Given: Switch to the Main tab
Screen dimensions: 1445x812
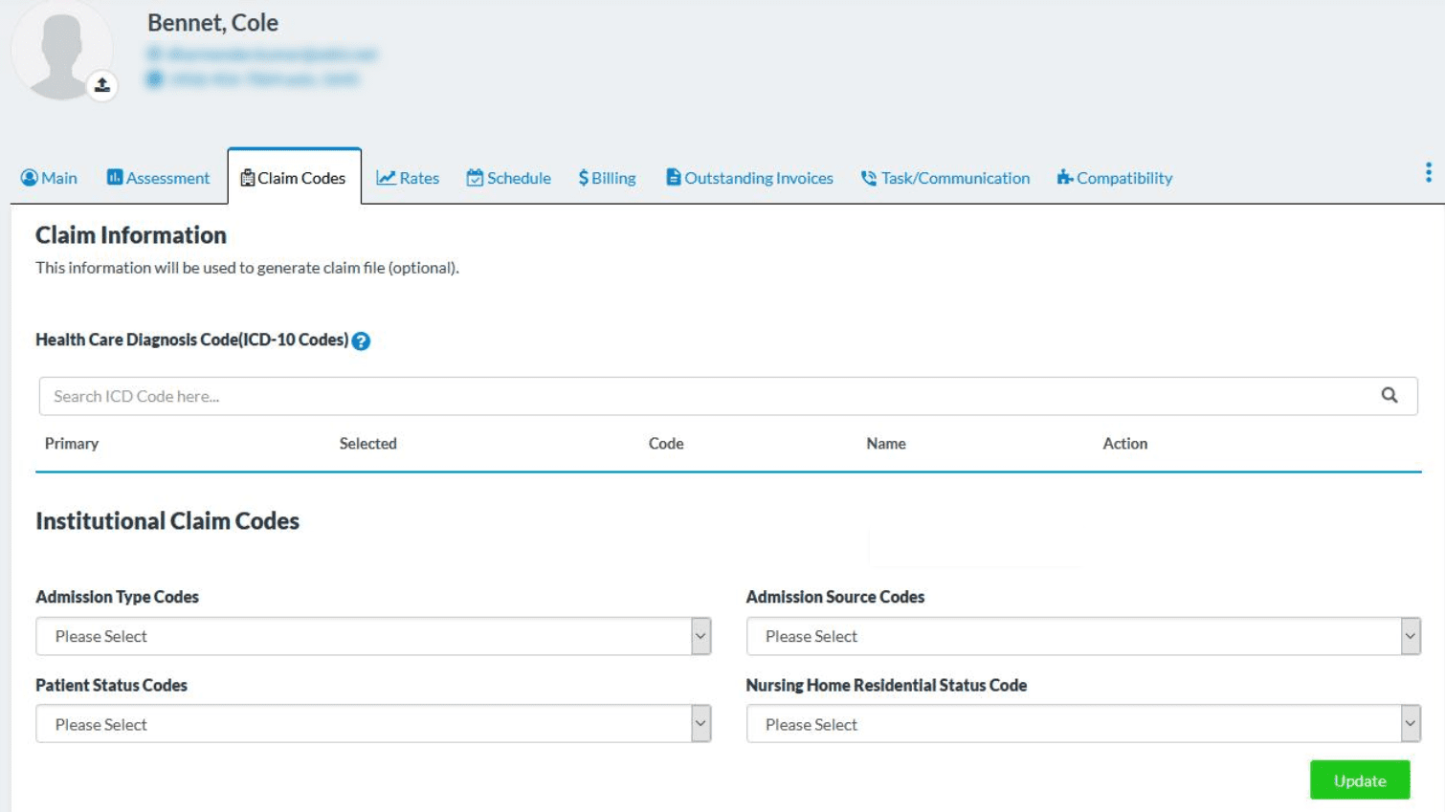Looking at the screenshot, I should pos(48,177).
